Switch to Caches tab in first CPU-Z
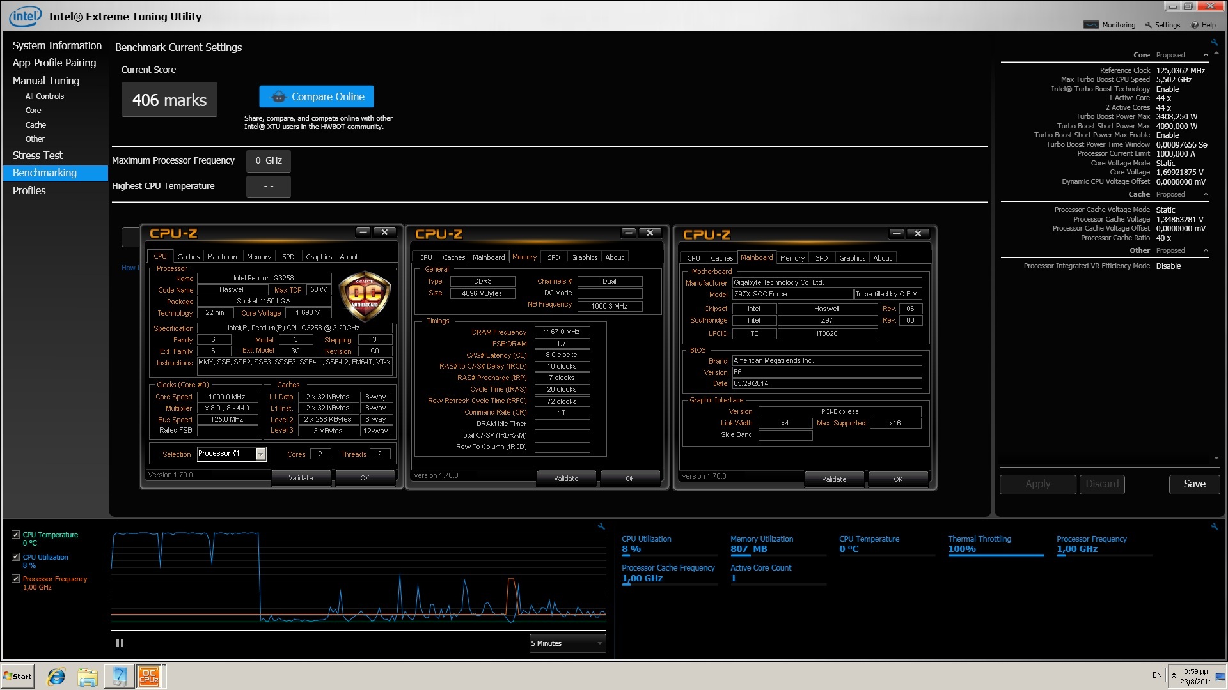 188,257
